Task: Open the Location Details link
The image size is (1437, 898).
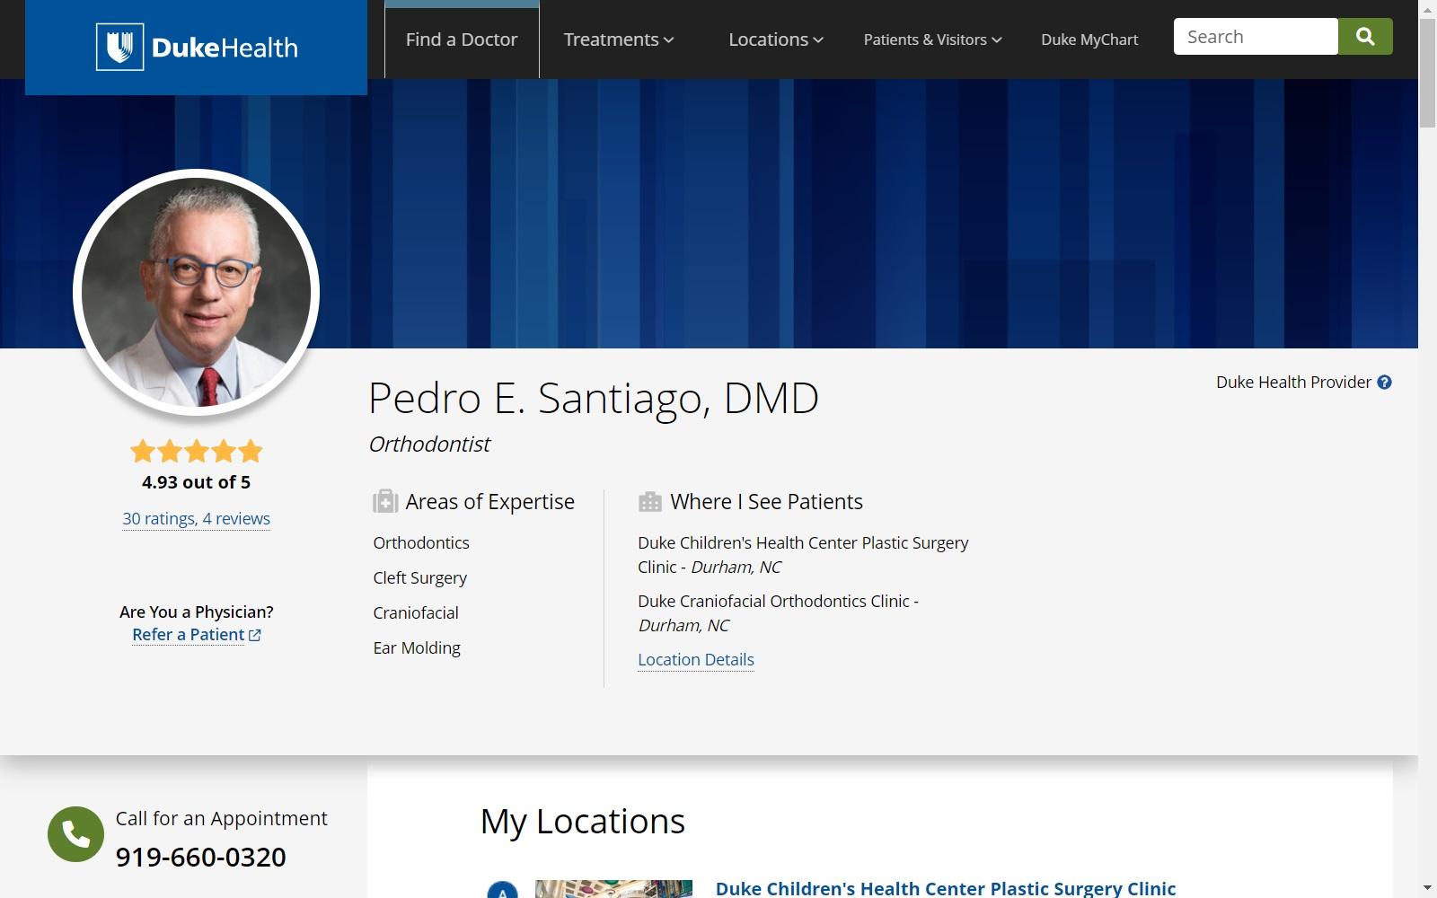Action: (x=696, y=659)
